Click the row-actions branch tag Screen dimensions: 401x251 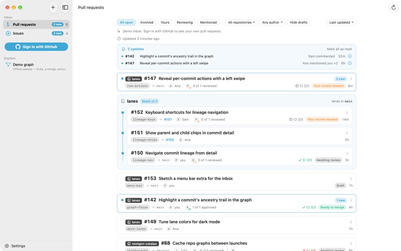[x=137, y=86]
